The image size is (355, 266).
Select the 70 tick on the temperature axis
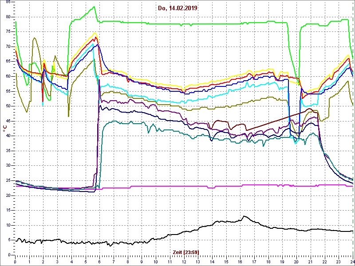pos(8,47)
